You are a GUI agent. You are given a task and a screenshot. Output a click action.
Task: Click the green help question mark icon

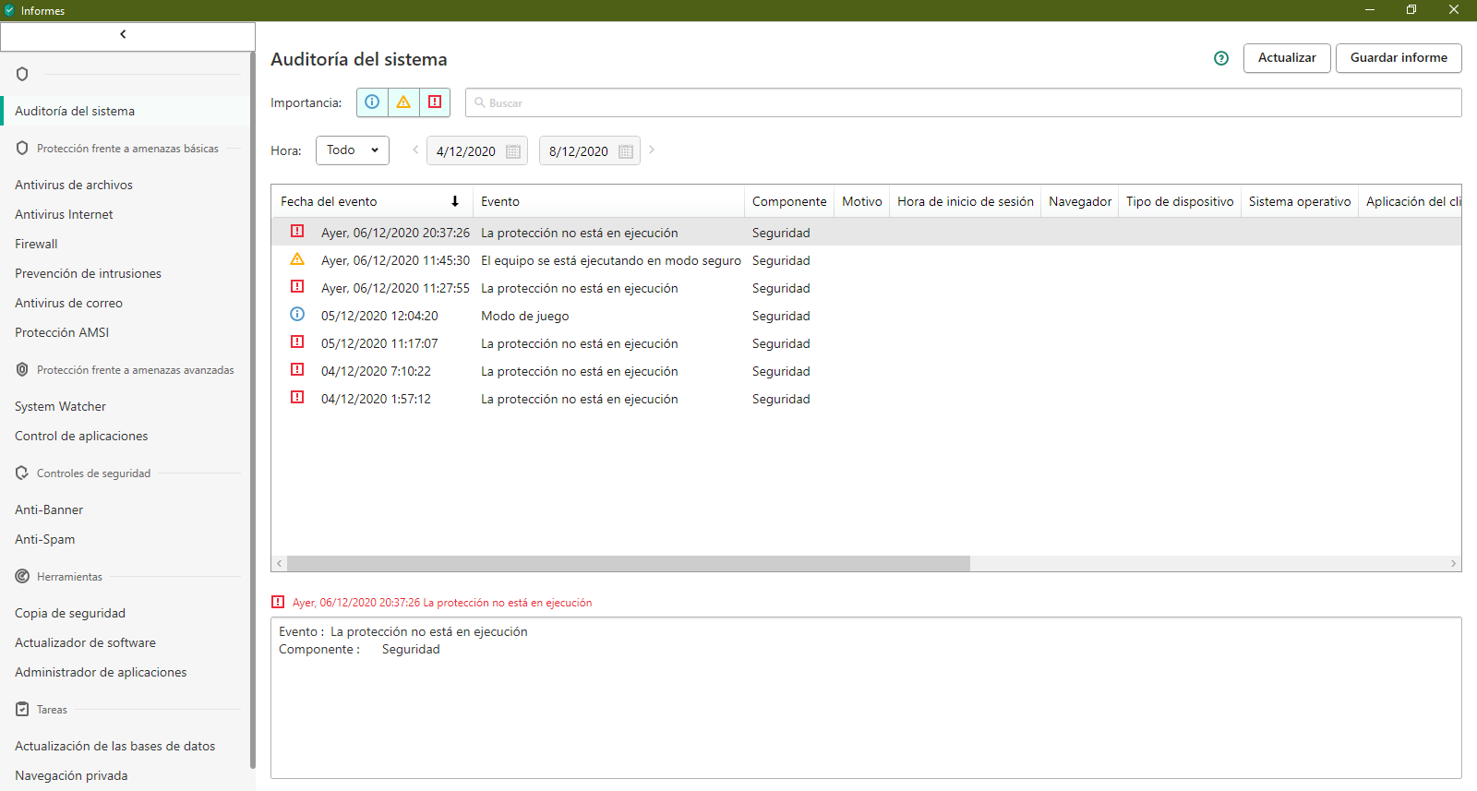pos(1221,58)
